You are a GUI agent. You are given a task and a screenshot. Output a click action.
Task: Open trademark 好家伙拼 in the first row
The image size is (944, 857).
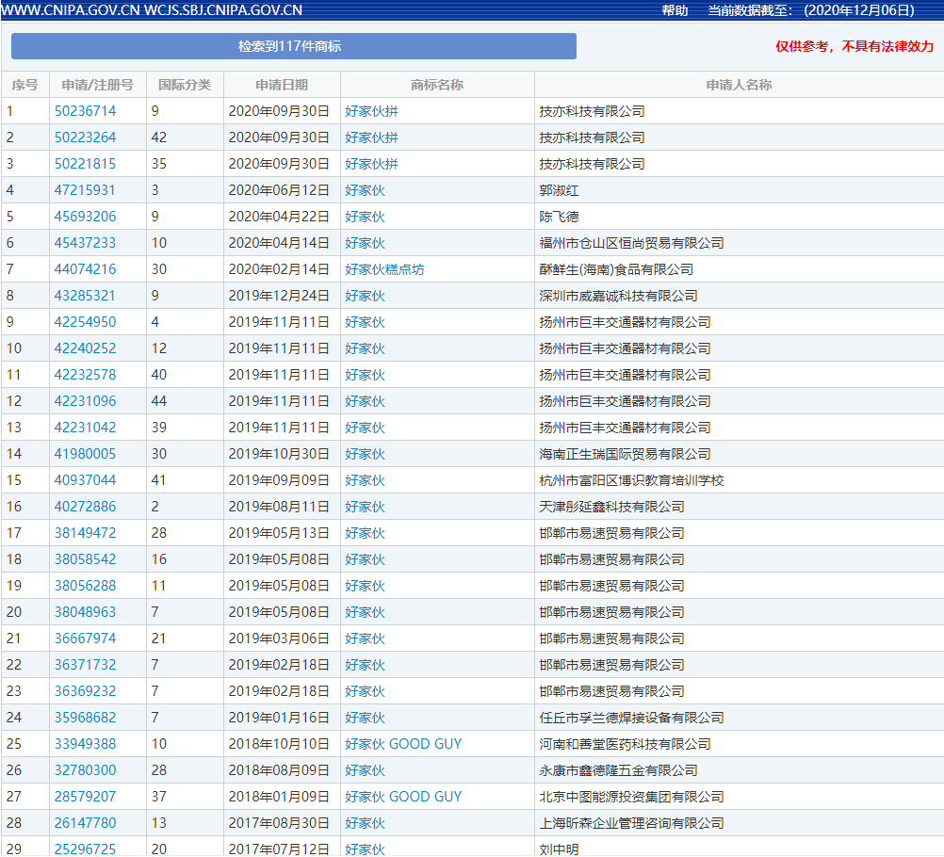click(x=372, y=110)
